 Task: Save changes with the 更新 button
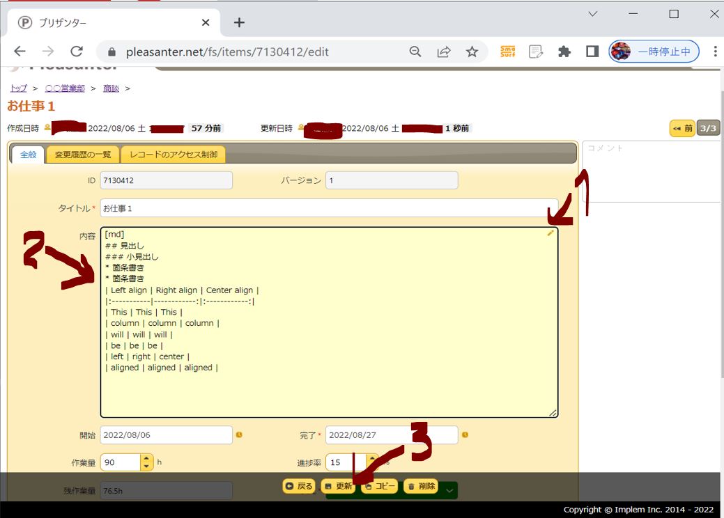click(x=339, y=486)
